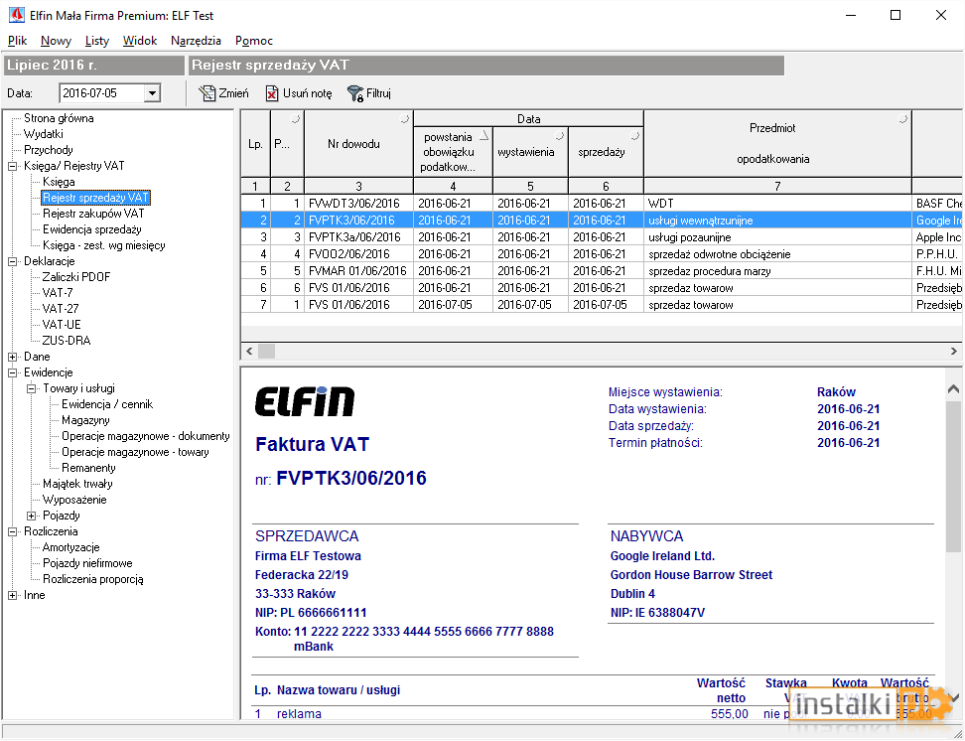Select the FVS 01/06/2016 row dated 2016-07-05
965x741 pixels.
(600, 305)
